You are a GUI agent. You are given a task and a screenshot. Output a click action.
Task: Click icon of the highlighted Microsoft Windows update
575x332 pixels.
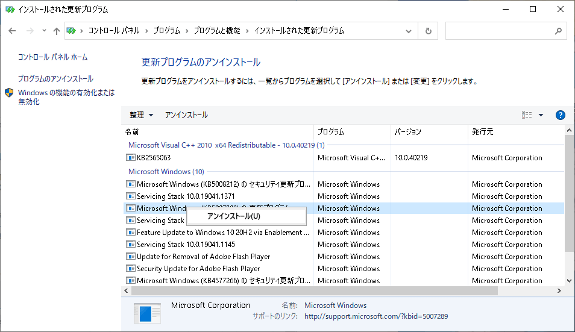point(131,208)
